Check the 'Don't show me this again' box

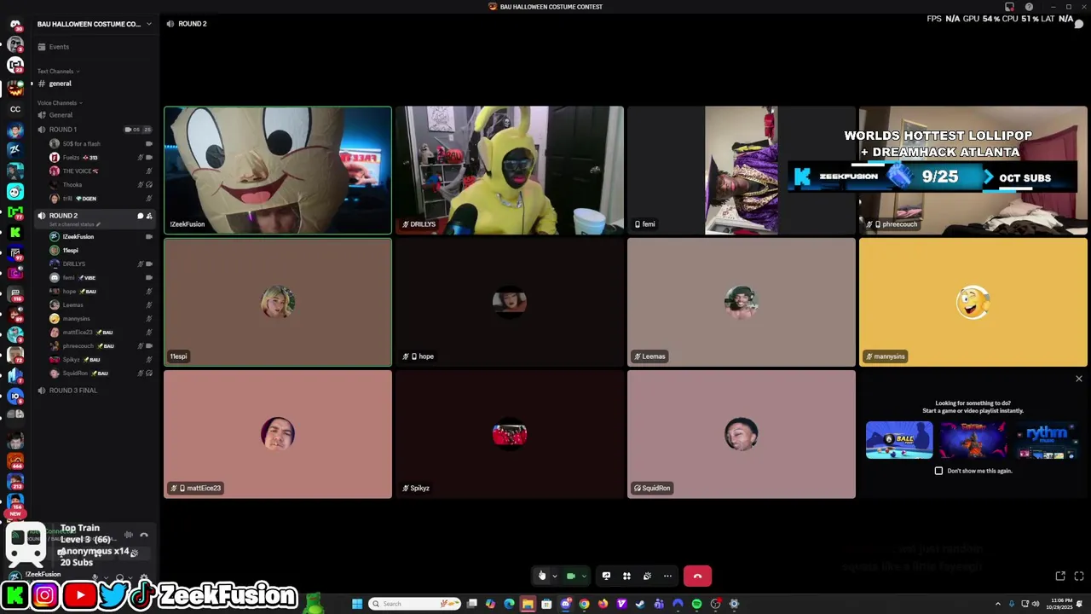[938, 471]
